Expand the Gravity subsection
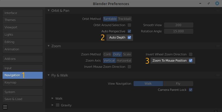Viewport: 222px width, 112px height. (53, 105)
